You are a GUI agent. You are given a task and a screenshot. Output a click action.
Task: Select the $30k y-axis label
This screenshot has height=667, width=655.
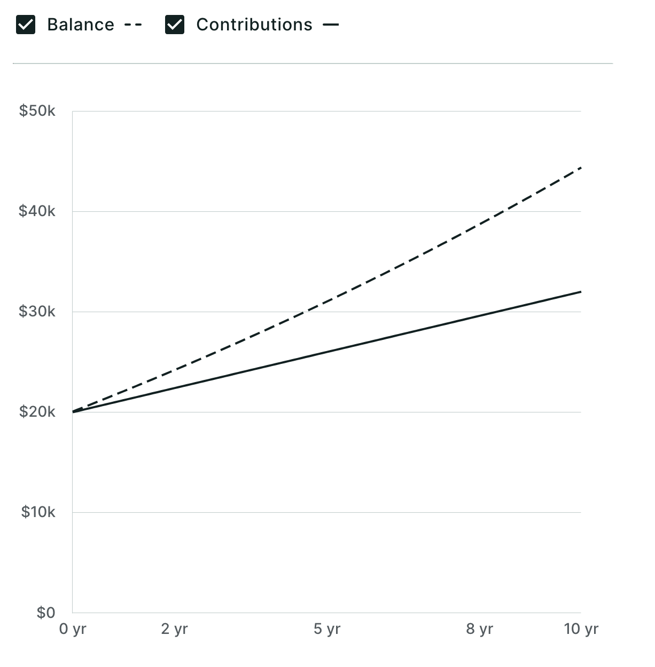(37, 312)
